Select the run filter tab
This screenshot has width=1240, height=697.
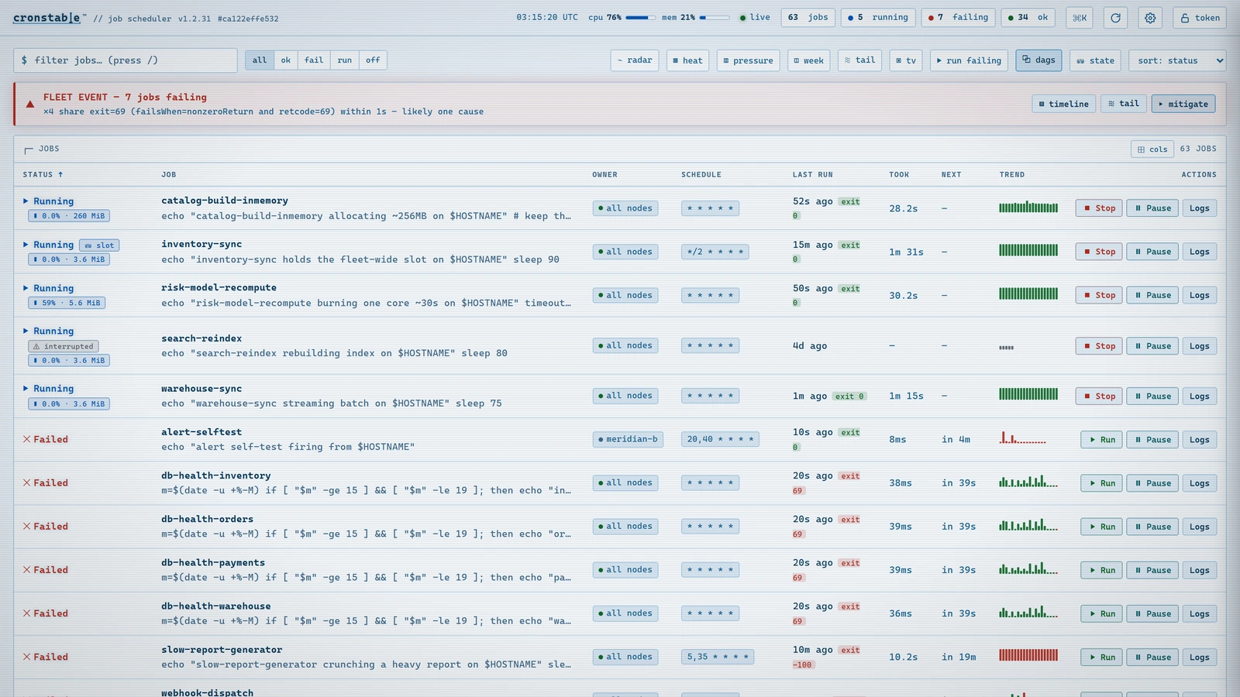coord(345,60)
